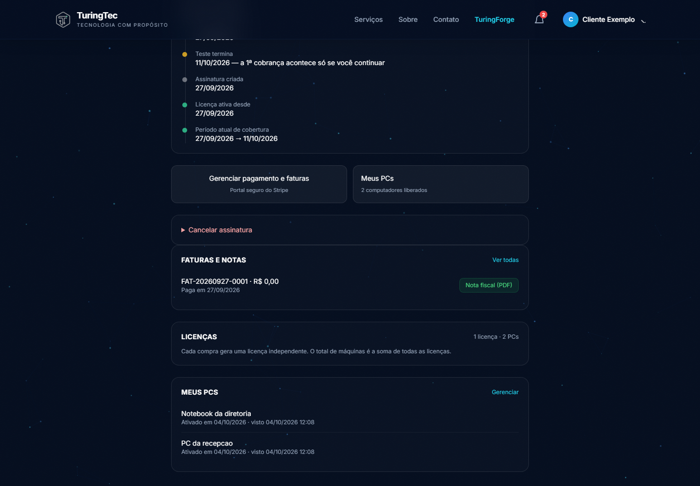
Task: Expand the Cliente Exemplo account menu arrow
Action: click(x=643, y=20)
